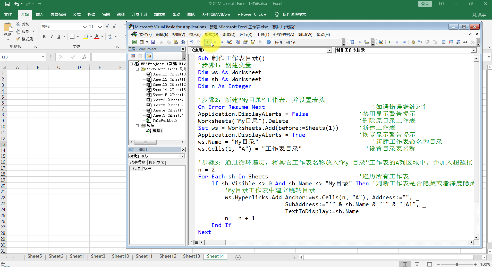
Task: Run the Sub with the green play icon
Action: [208, 42]
